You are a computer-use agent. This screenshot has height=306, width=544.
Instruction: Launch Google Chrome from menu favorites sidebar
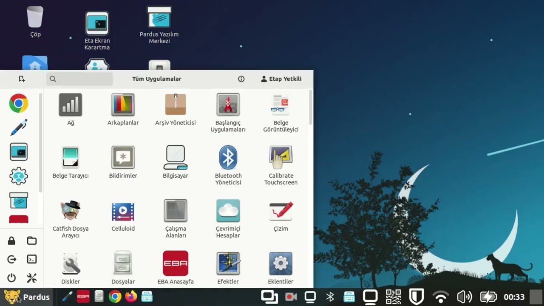pyautogui.click(x=19, y=103)
